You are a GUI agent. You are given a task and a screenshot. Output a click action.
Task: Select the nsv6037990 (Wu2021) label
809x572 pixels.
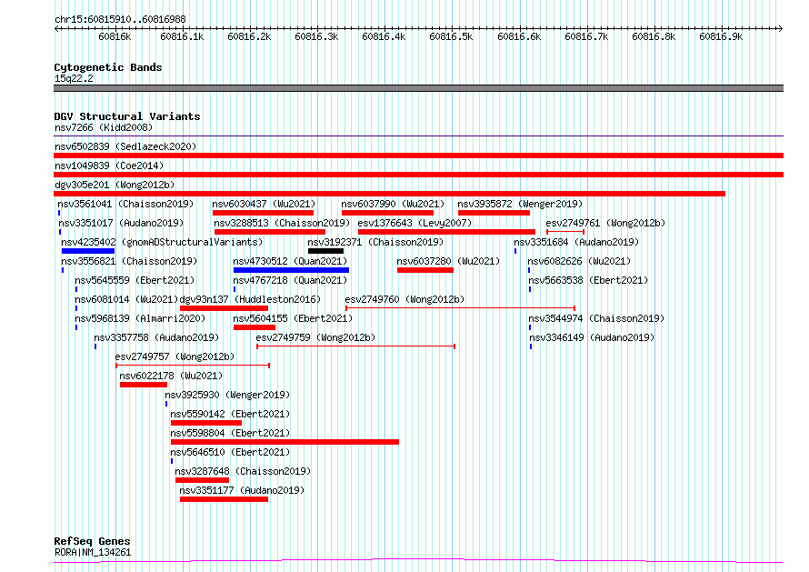(393, 204)
